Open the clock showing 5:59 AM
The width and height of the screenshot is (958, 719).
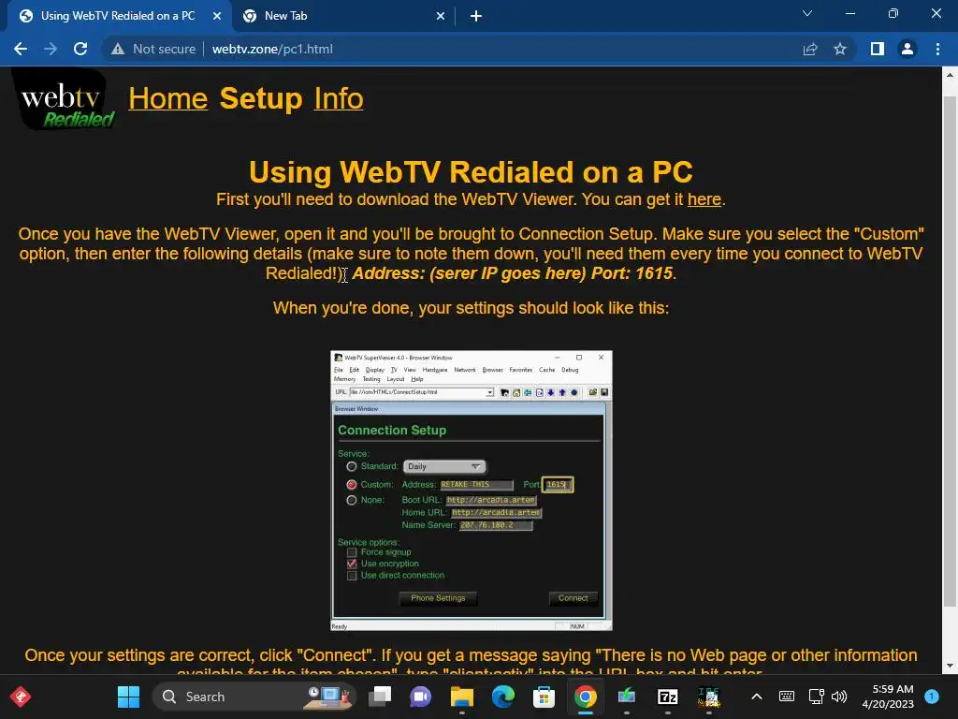[888, 697]
